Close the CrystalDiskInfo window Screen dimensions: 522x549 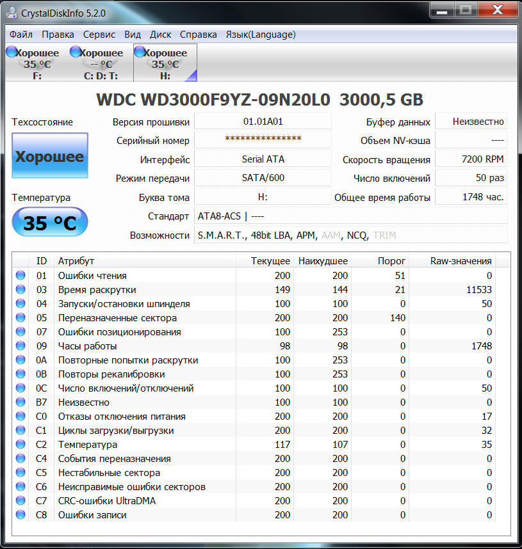click(x=498, y=10)
